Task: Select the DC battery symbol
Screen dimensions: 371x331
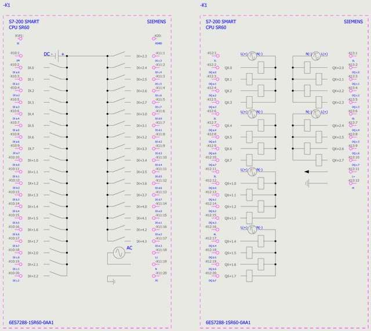Action: point(58,55)
